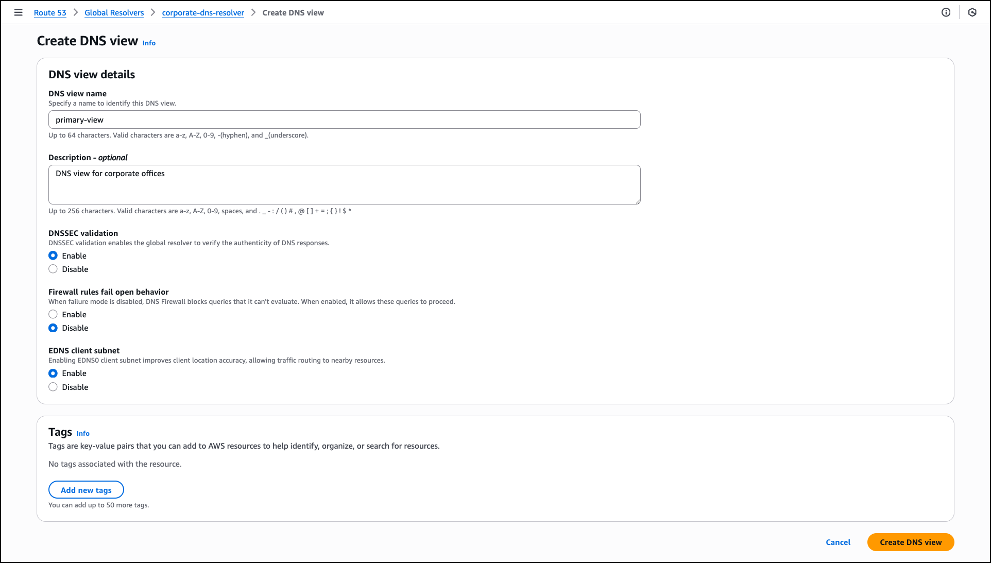
Task: Open Global Resolvers breadcrumb link
Action: click(114, 13)
